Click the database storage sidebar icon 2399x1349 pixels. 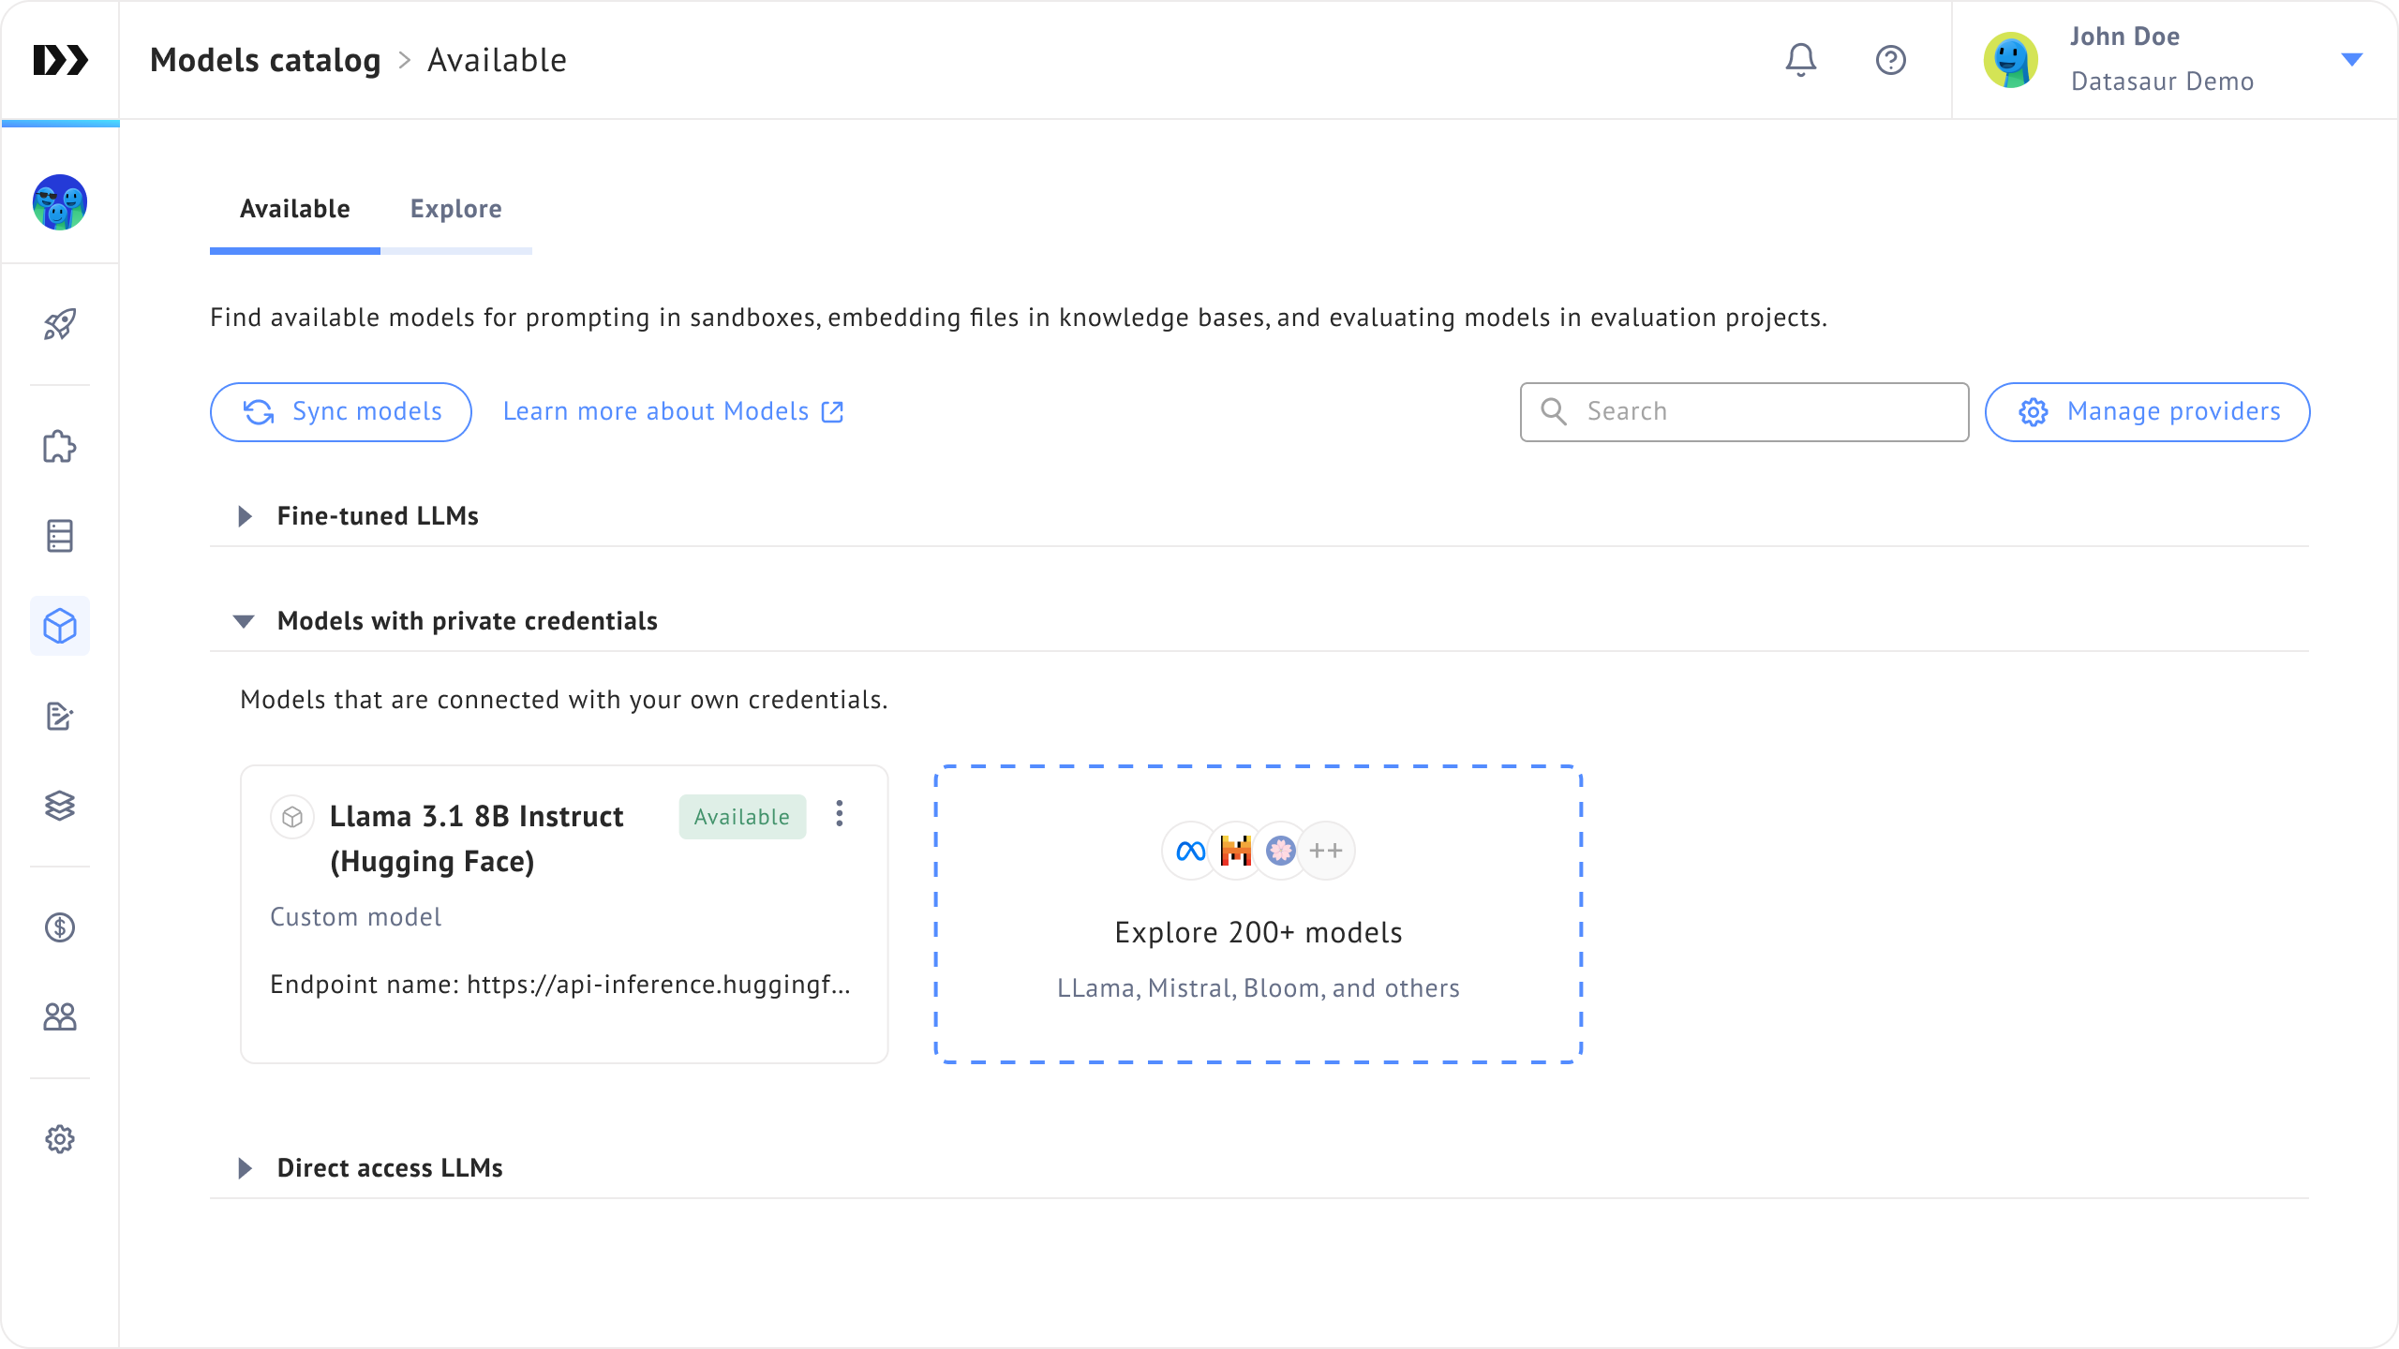60,536
